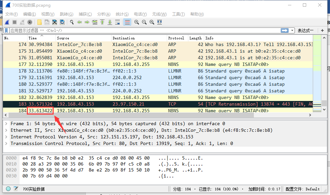
Task: Sort packets by the No. column header
Action: (15, 38)
